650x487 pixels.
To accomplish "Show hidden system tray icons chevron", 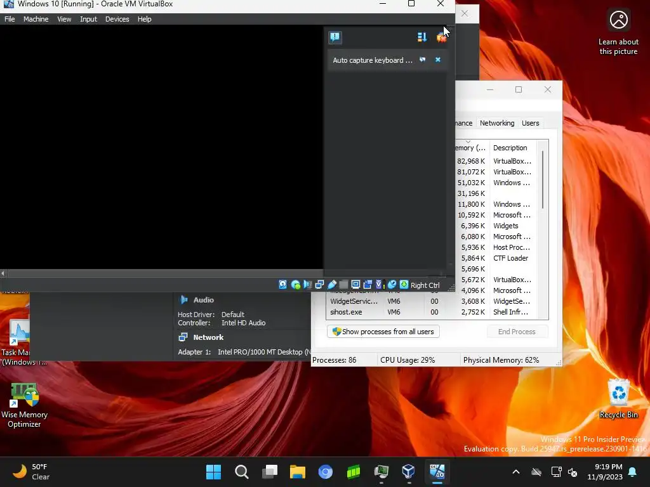I will point(516,472).
